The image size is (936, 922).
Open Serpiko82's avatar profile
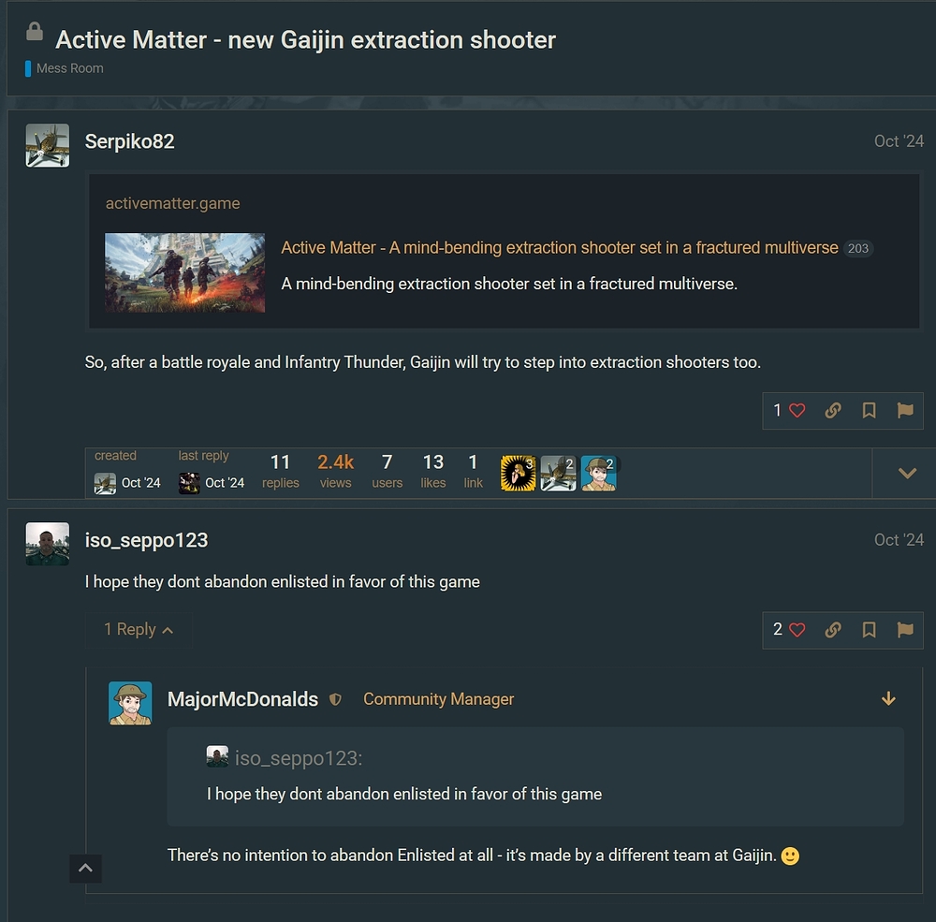tap(47, 145)
